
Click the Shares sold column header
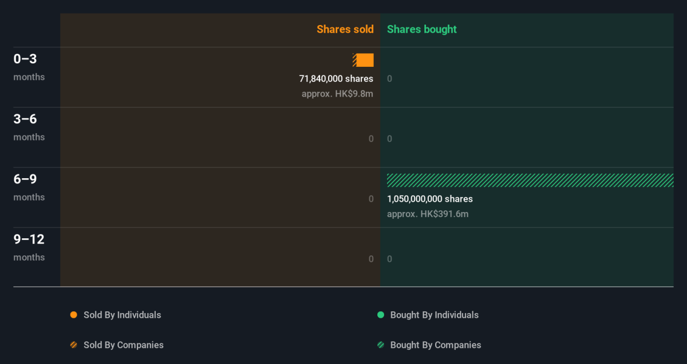point(345,29)
